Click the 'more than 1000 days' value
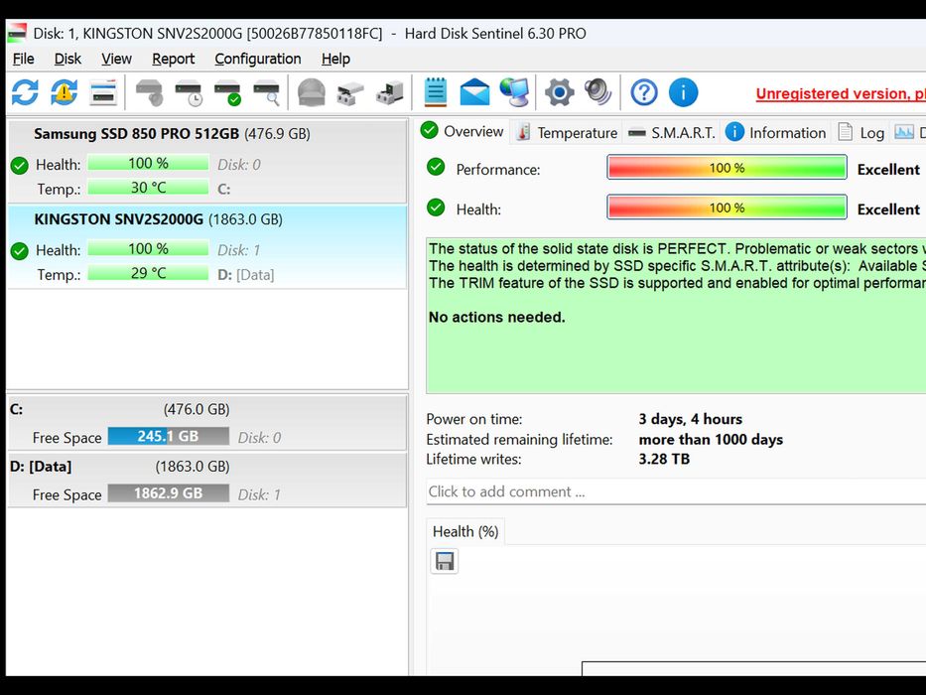The width and height of the screenshot is (926, 695). (711, 439)
